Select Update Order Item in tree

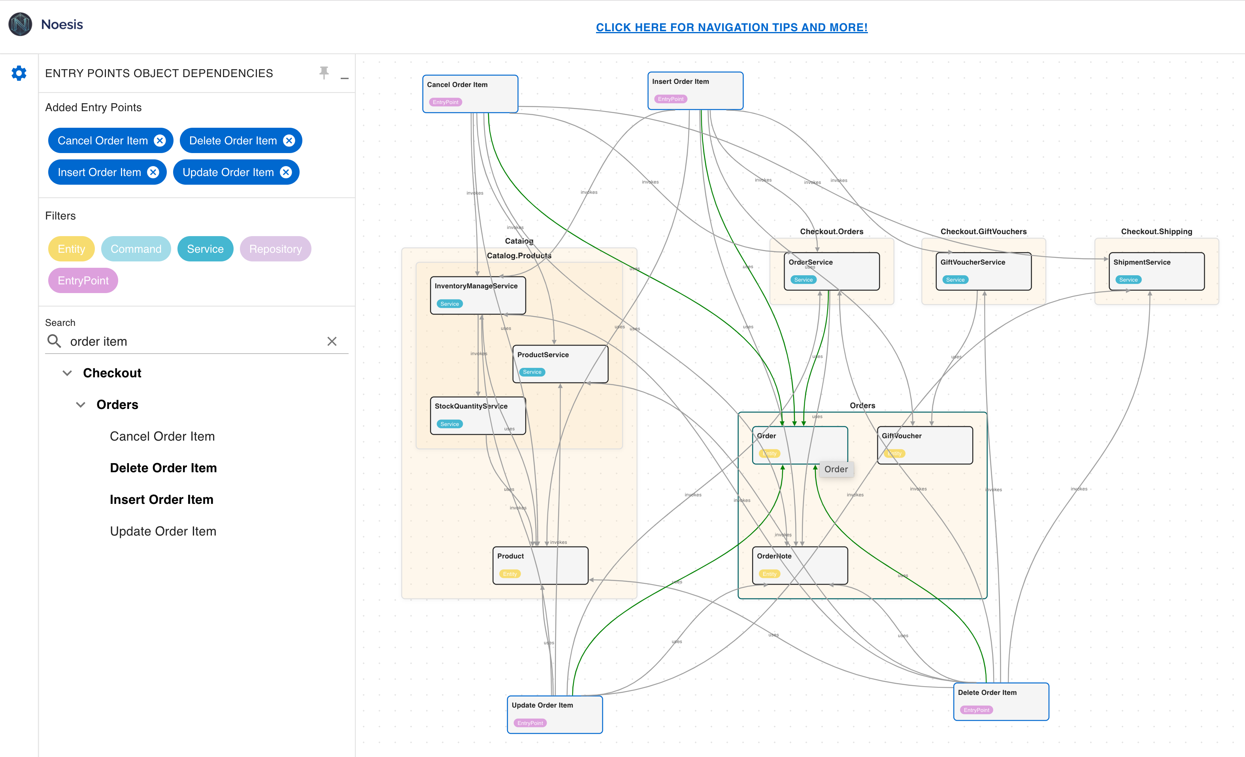point(163,532)
